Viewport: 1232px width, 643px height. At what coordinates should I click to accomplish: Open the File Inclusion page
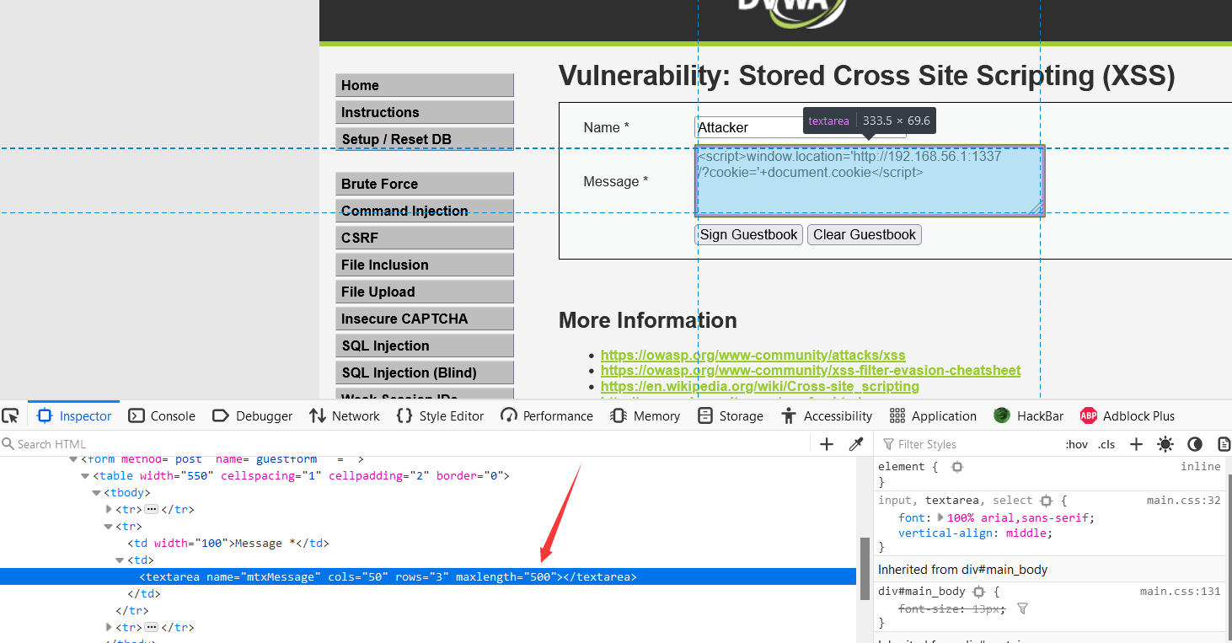425,265
